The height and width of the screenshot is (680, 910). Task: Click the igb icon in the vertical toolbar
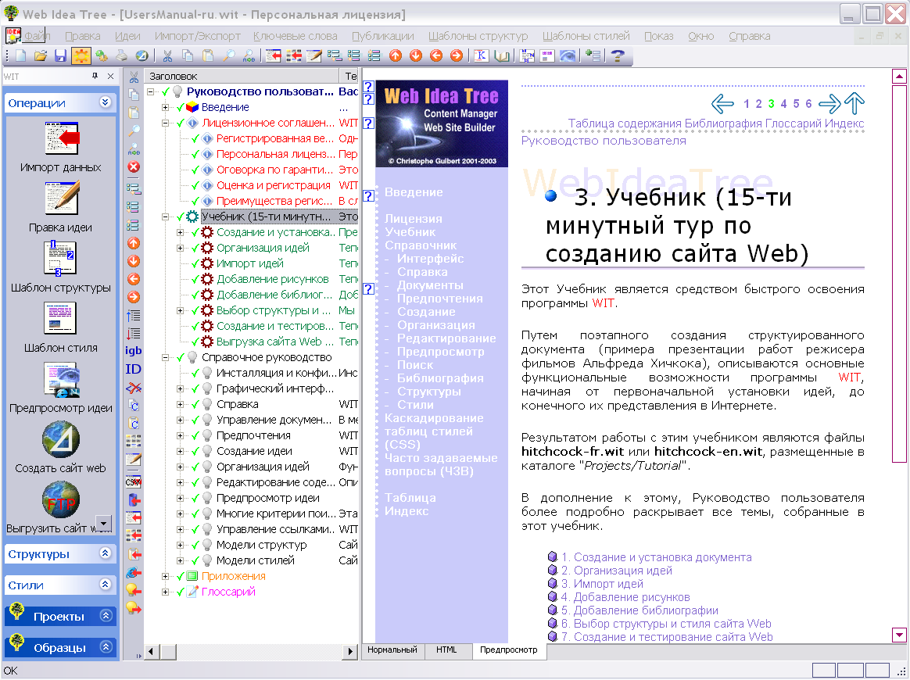click(x=133, y=350)
